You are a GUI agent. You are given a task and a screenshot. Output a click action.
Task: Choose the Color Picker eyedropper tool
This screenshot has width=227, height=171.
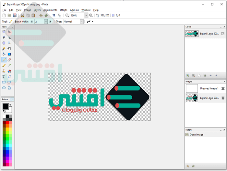tap(9, 65)
